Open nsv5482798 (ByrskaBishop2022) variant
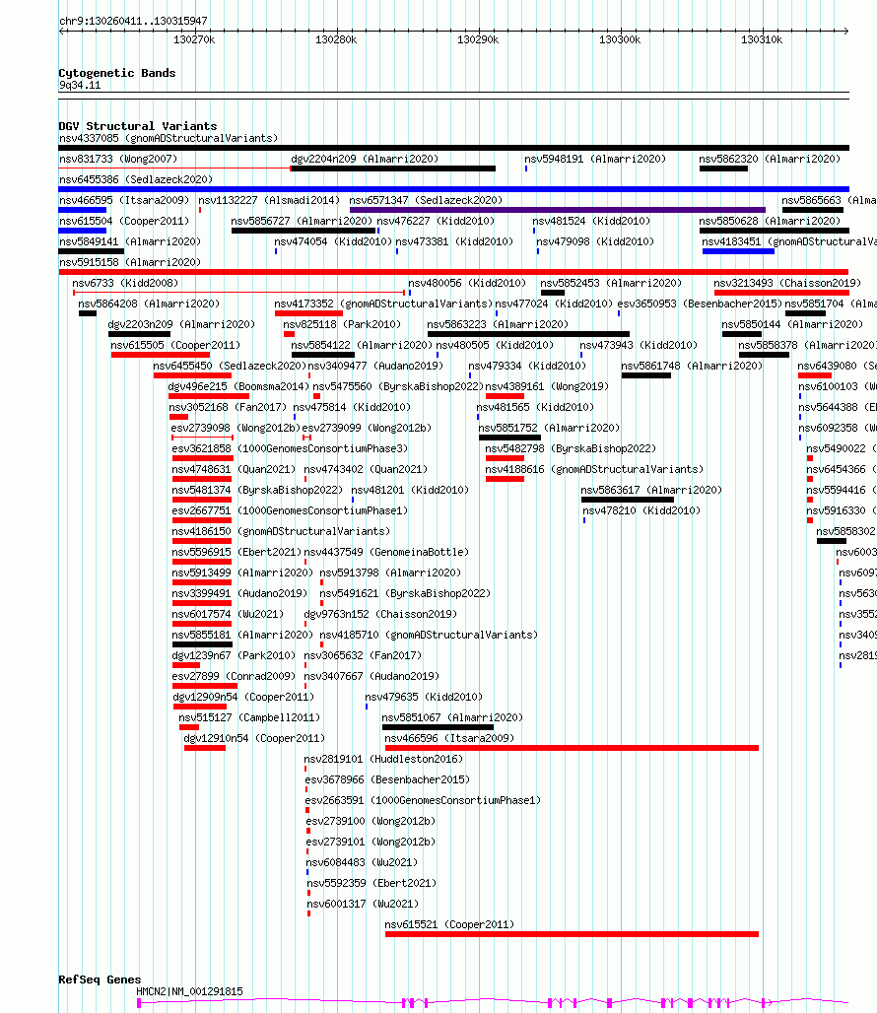 (571, 448)
